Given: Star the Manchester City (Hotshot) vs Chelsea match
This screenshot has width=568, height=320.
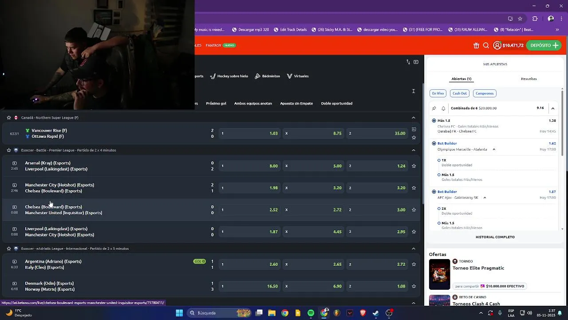Looking at the screenshot, I should coord(414,188).
